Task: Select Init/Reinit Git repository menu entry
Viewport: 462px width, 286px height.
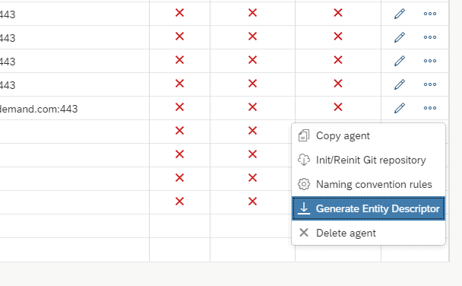Action: click(369, 160)
